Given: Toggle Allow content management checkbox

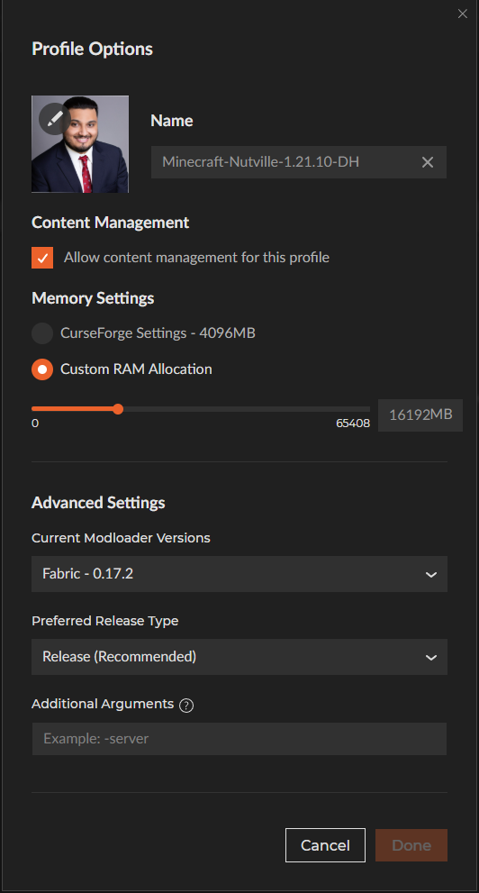Looking at the screenshot, I should tap(42, 258).
